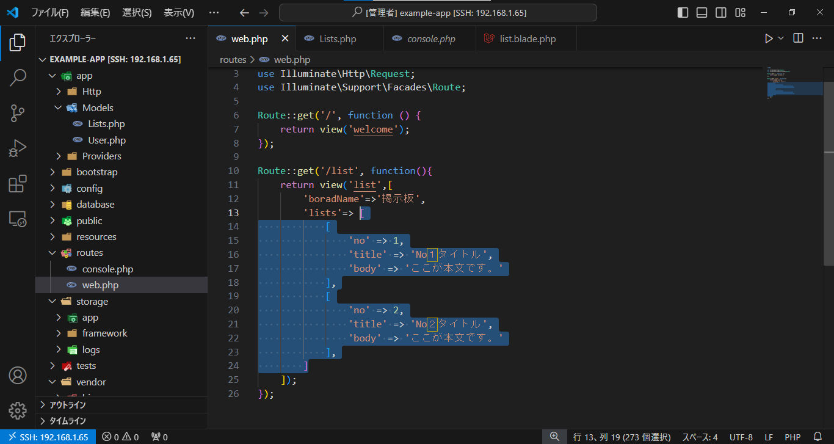Close the web.php tab
834x444 pixels.
click(285, 38)
